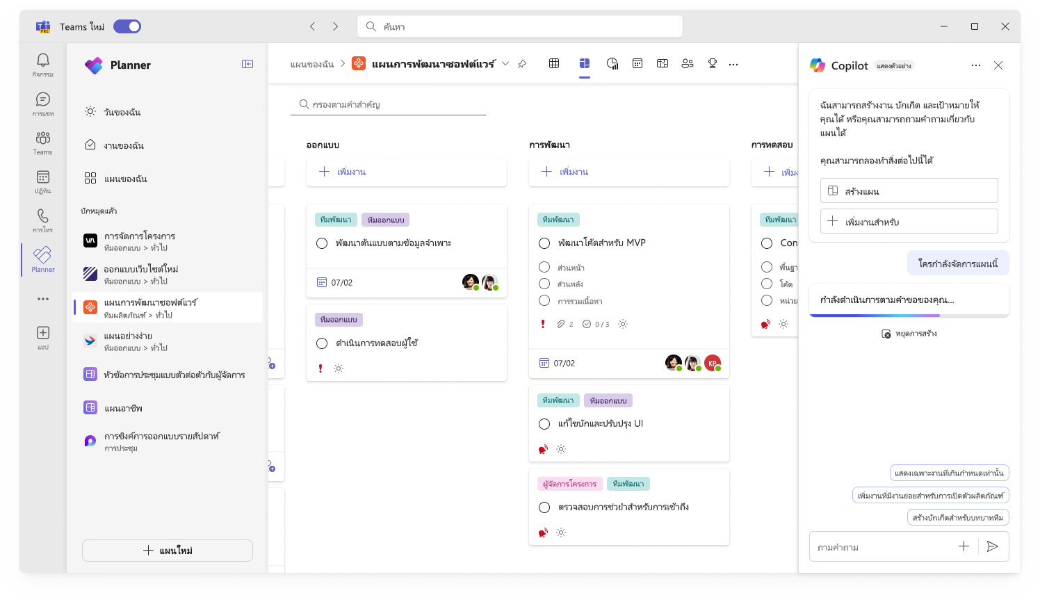Click ทีมออกแบบ label on แก้ไขบัก card
The image size is (1040, 602).
tap(608, 400)
